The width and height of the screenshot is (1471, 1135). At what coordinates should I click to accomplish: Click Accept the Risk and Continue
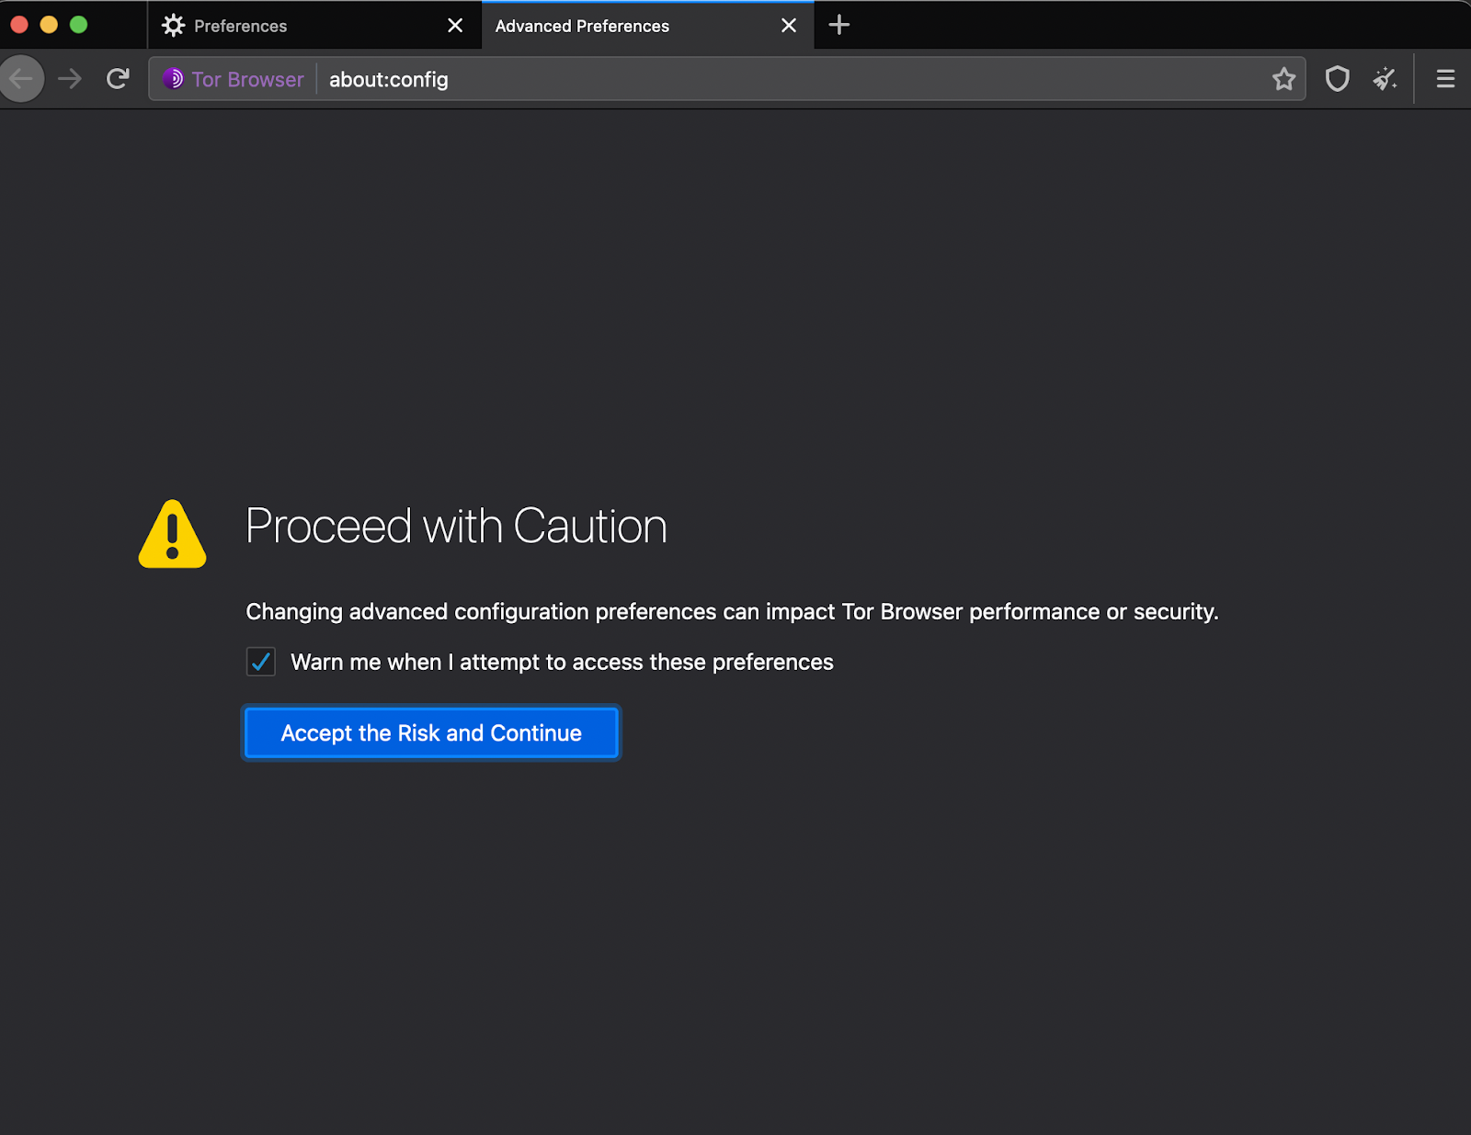[x=431, y=733]
